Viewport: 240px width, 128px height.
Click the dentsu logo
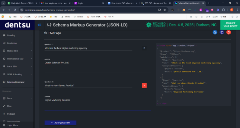point(17,25)
